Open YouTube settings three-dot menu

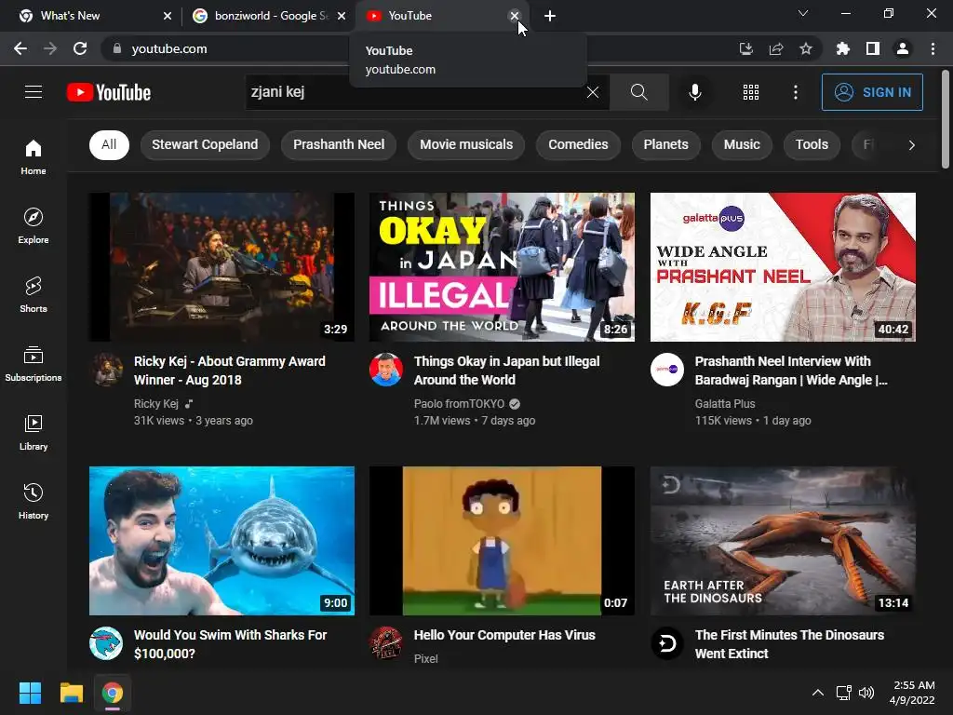(x=796, y=92)
